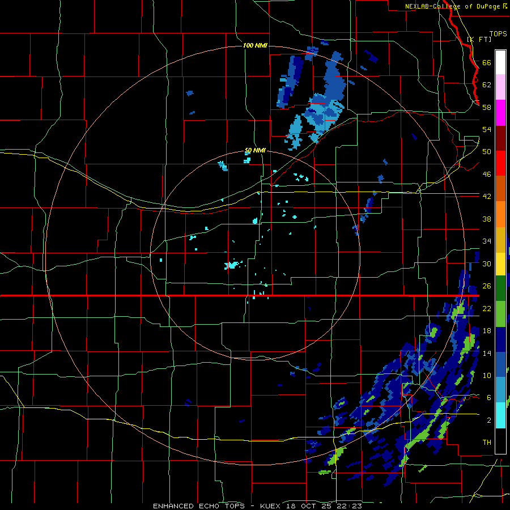Click the 22 legend value
This screenshot has height=510, width=510.
click(487, 308)
